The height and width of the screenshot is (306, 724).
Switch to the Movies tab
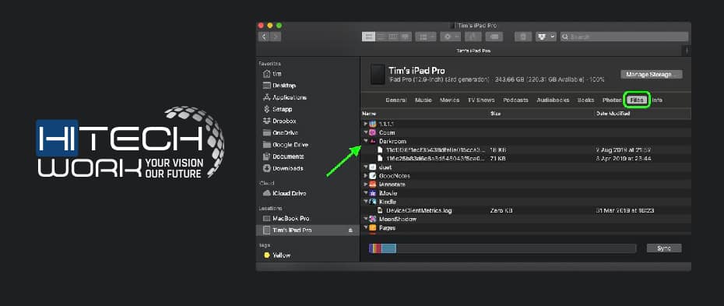(x=450, y=100)
